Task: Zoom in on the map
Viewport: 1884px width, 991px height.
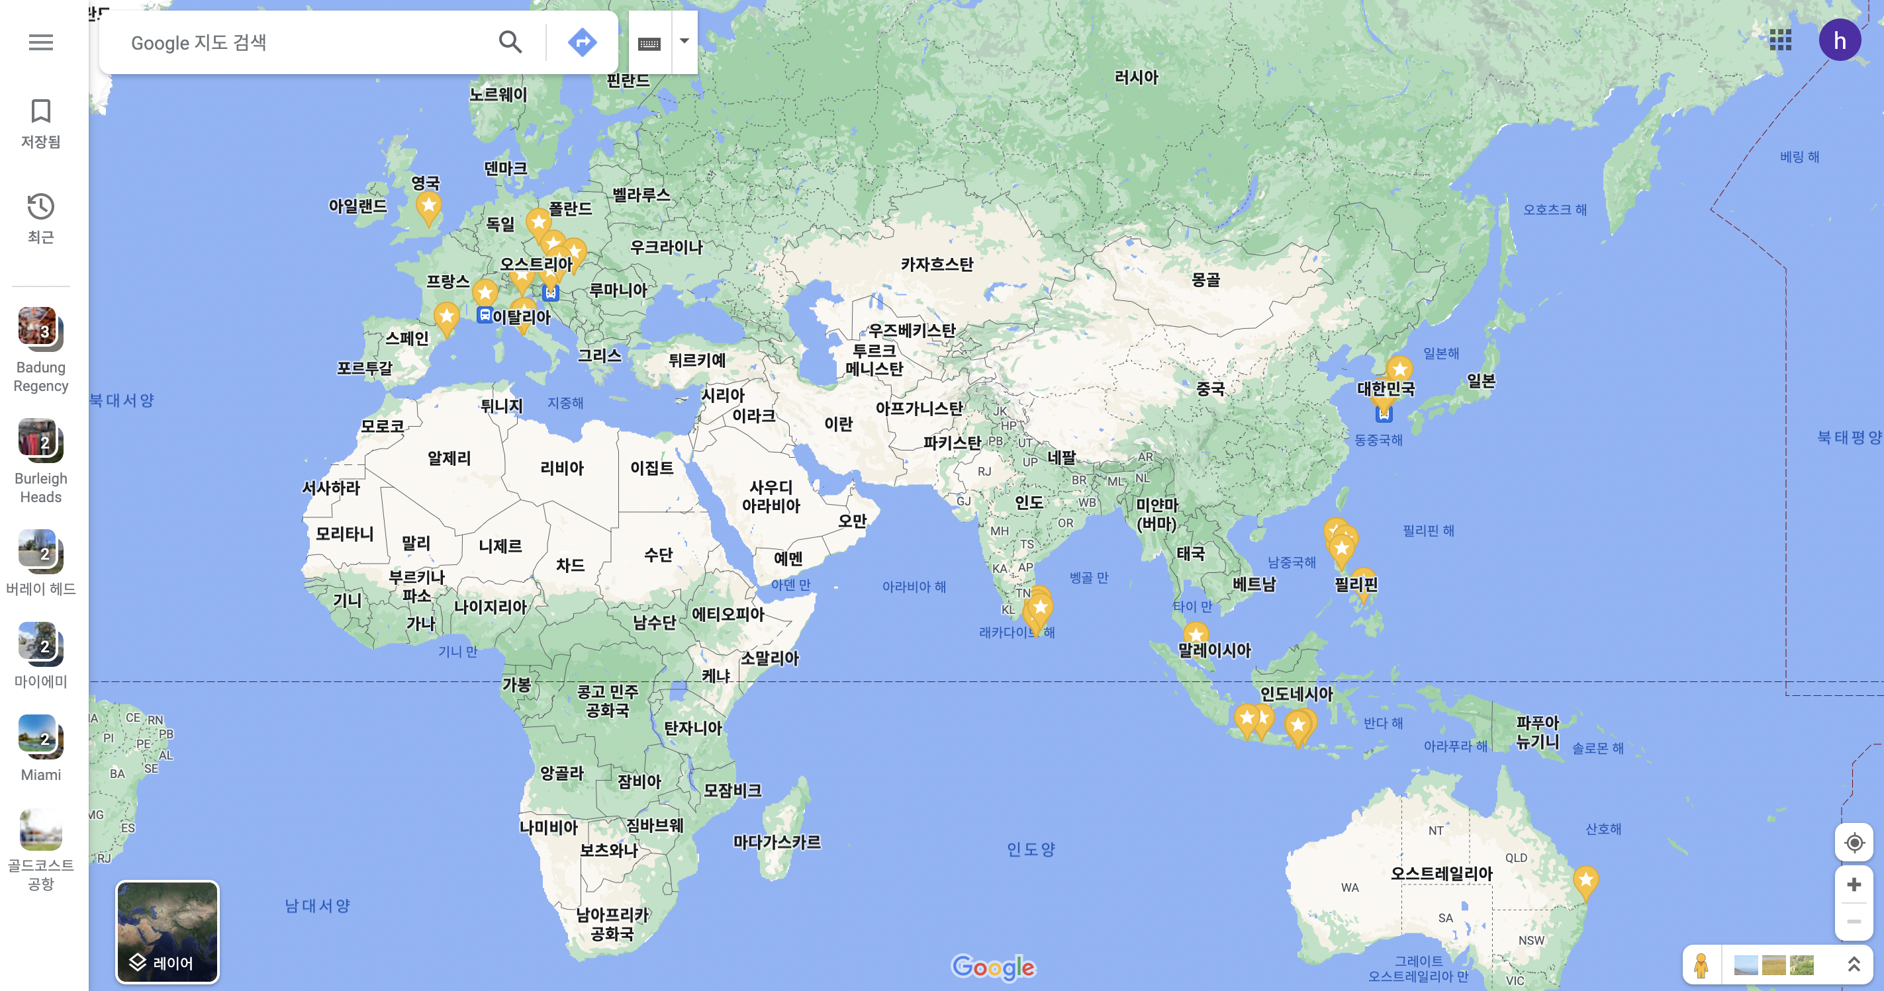Action: (x=1854, y=885)
